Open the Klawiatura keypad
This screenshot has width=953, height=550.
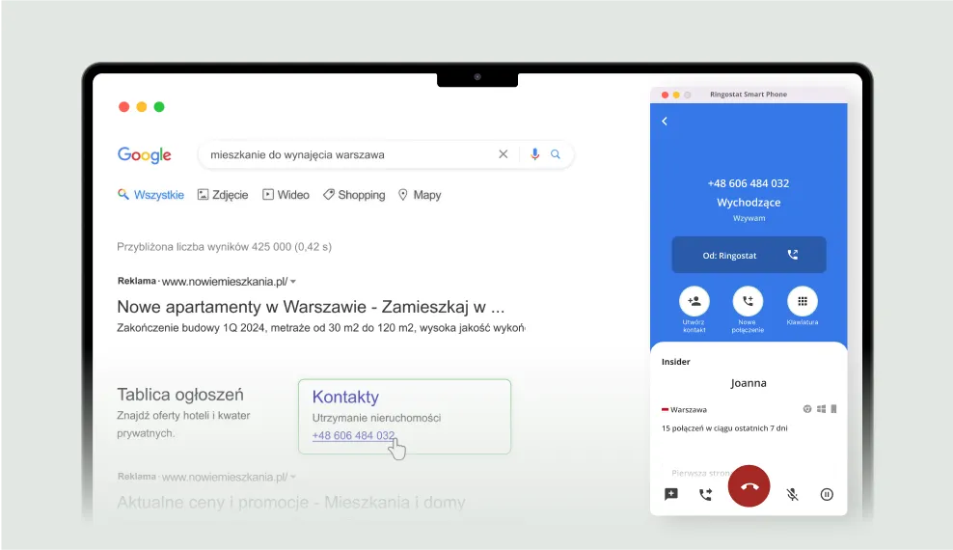(x=802, y=301)
